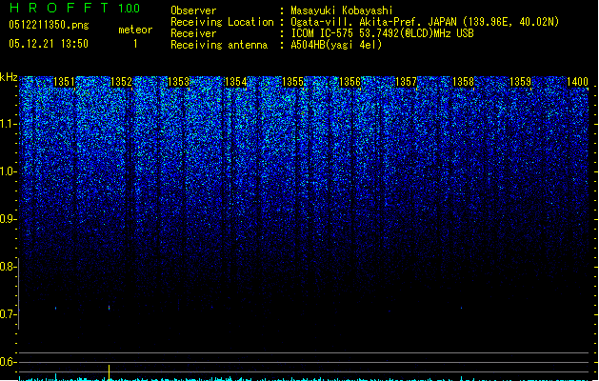The height and width of the screenshot is (381, 599).
Task: Click the 1356 time marker
Action: [349, 82]
